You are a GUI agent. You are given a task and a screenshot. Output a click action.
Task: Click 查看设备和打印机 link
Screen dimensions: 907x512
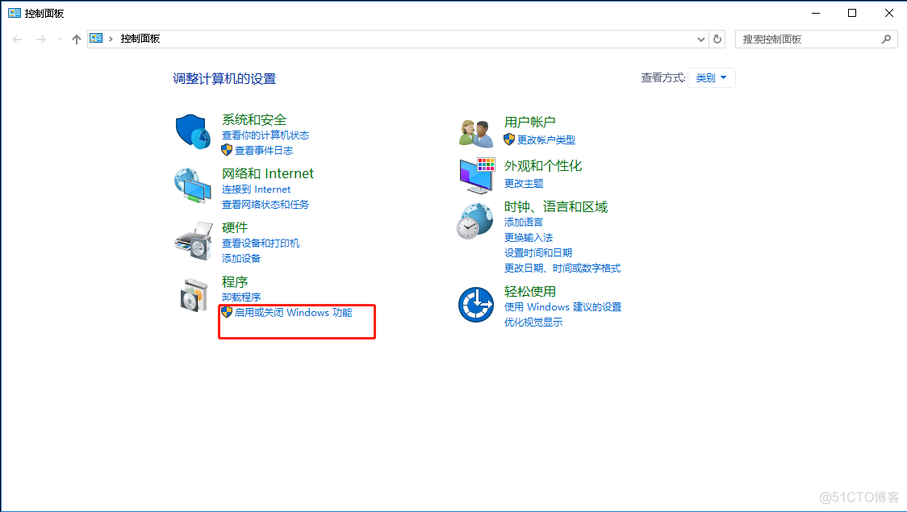click(261, 244)
